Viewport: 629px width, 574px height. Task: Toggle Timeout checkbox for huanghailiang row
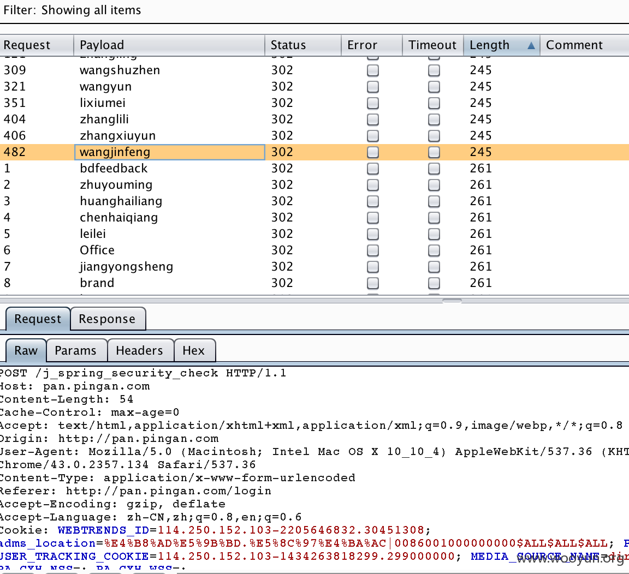coord(434,201)
